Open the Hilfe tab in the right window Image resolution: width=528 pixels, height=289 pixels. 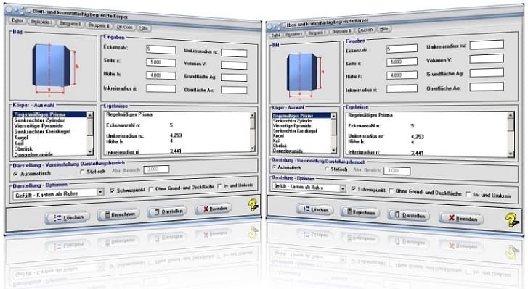click(383, 29)
